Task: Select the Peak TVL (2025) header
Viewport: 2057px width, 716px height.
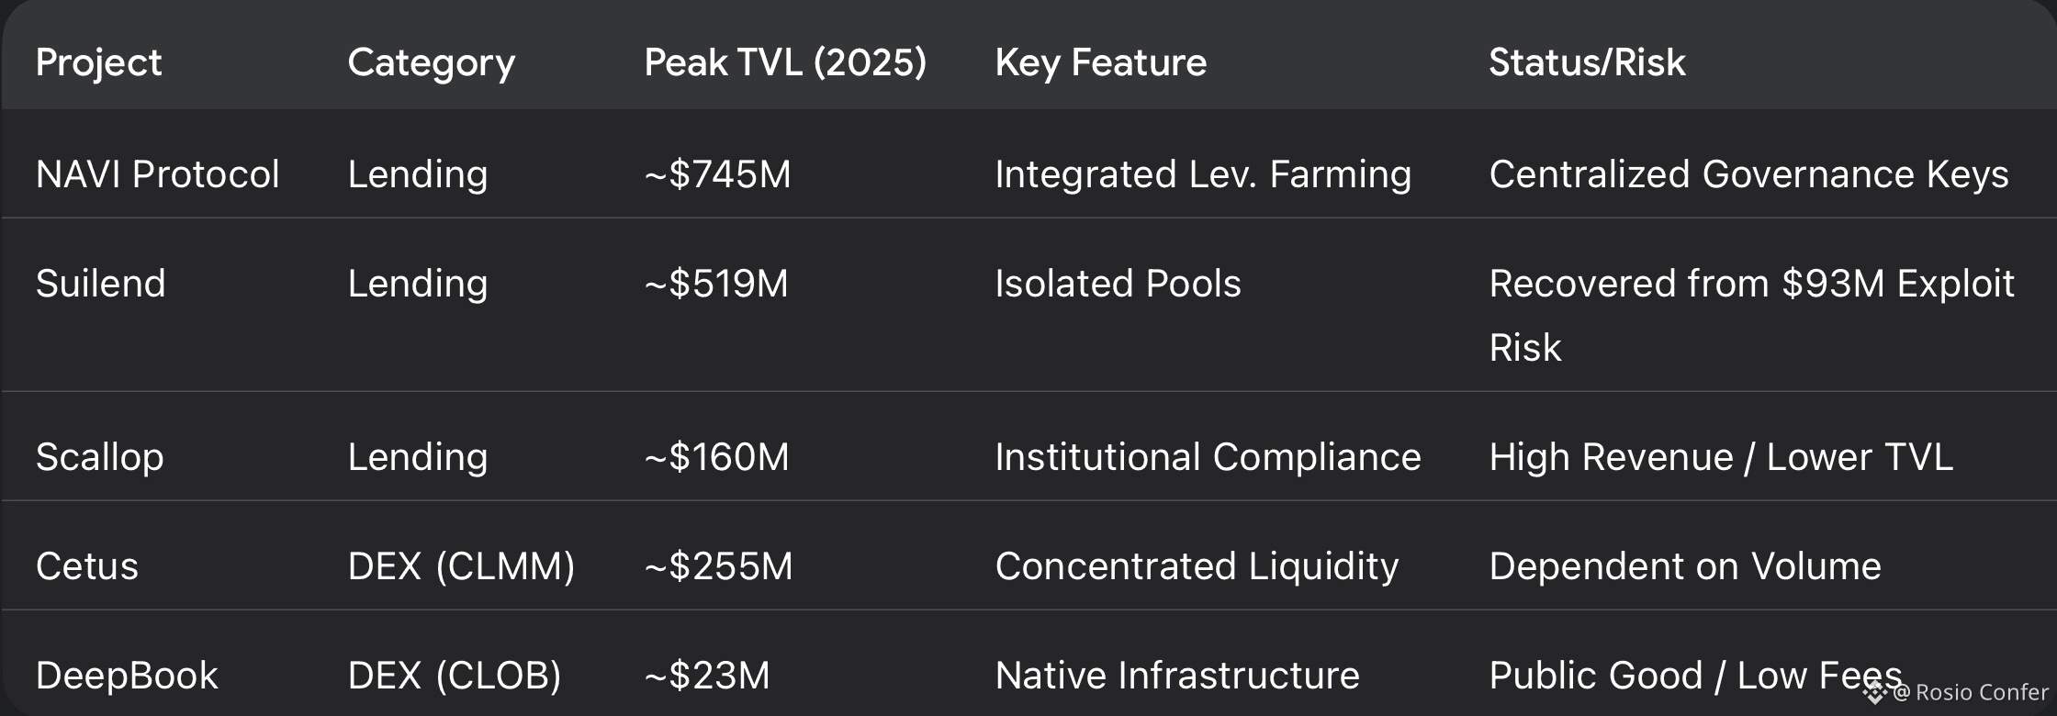Action: coord(785,62)
